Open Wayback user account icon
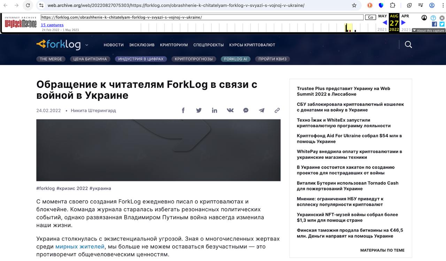Screen dimensions: 446x261 click(x=424, y=18)
